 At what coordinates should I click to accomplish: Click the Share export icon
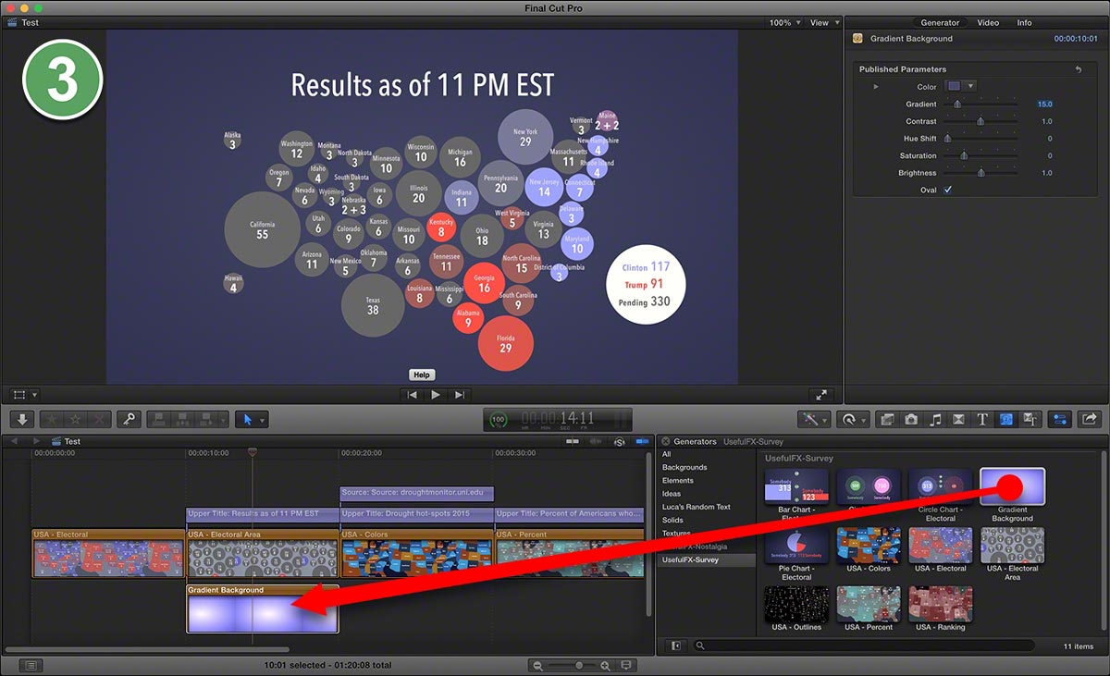click(1090, 420)
